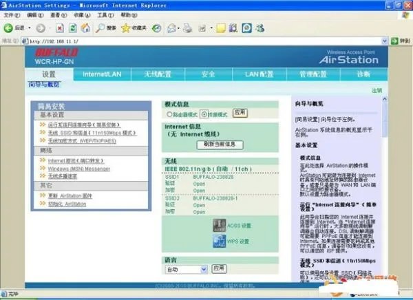Click SSID1 name BUFFALO-238828

213,177
